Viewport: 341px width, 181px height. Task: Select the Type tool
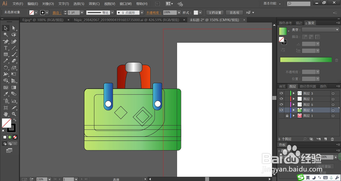[x=6, y=48]
